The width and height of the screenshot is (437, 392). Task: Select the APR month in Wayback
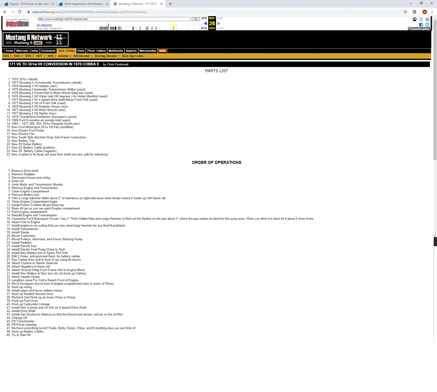tap(204, 18)
